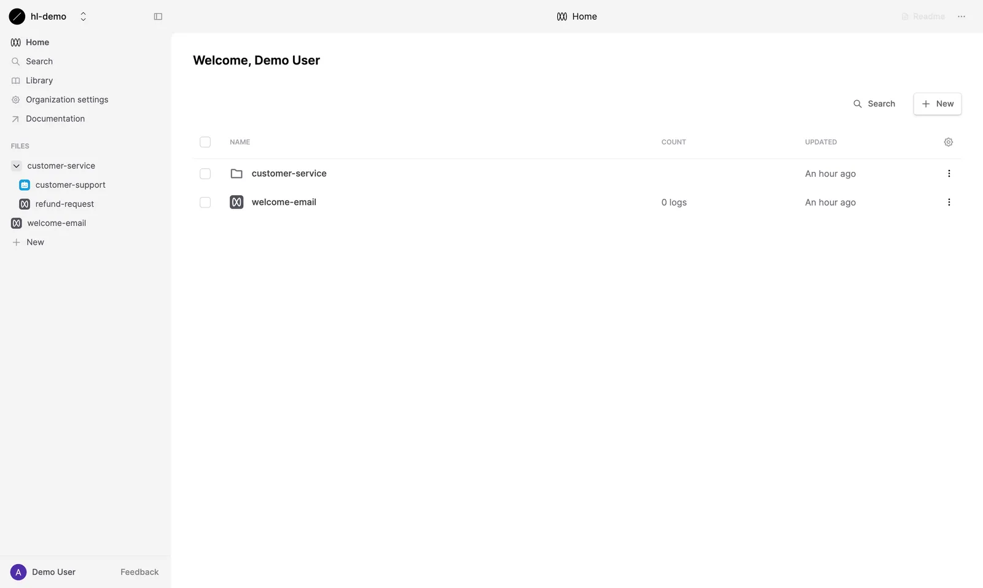Open welcome-email row actions menu
This screenshot has width=983, height=588.
(949, 202)
